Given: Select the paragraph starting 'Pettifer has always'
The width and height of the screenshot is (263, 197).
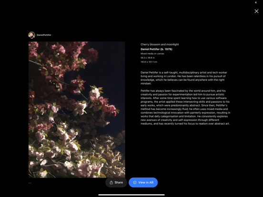Looking at the screenshot, I should click(x=185, y=107).
